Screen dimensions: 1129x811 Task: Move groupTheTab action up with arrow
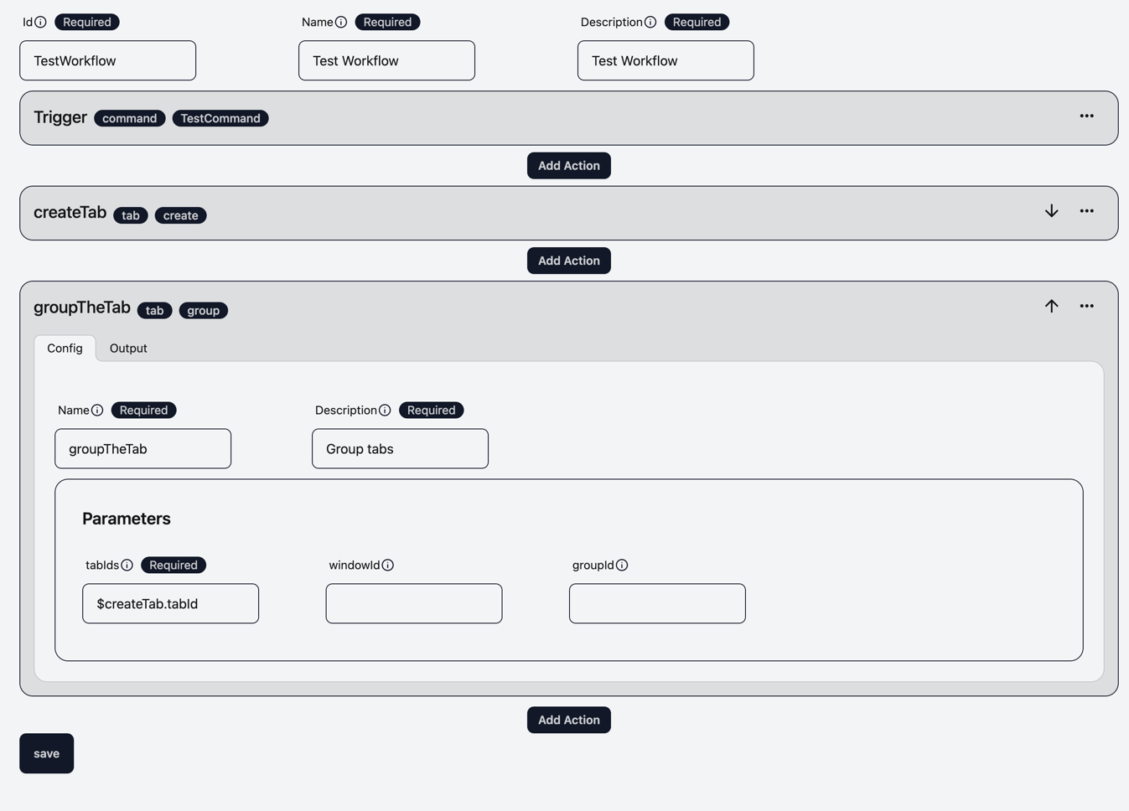[1051, 306]
